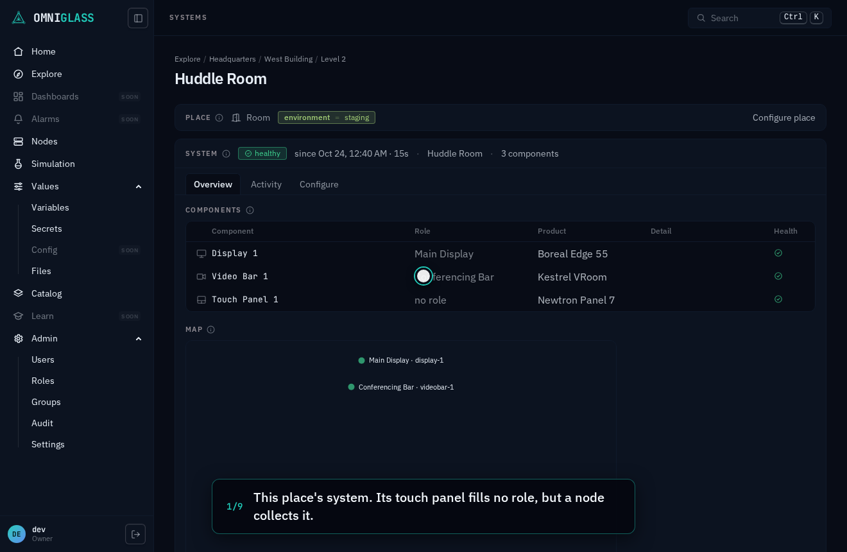
Task: Open the Display 1 component row
Action: tap(501, 254)
